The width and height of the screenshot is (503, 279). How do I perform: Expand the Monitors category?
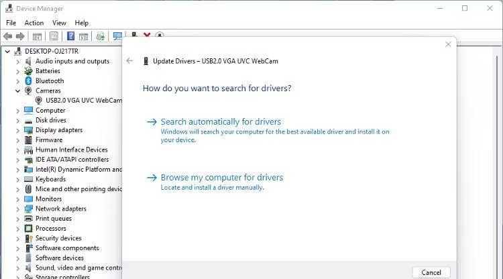[17, 199]
